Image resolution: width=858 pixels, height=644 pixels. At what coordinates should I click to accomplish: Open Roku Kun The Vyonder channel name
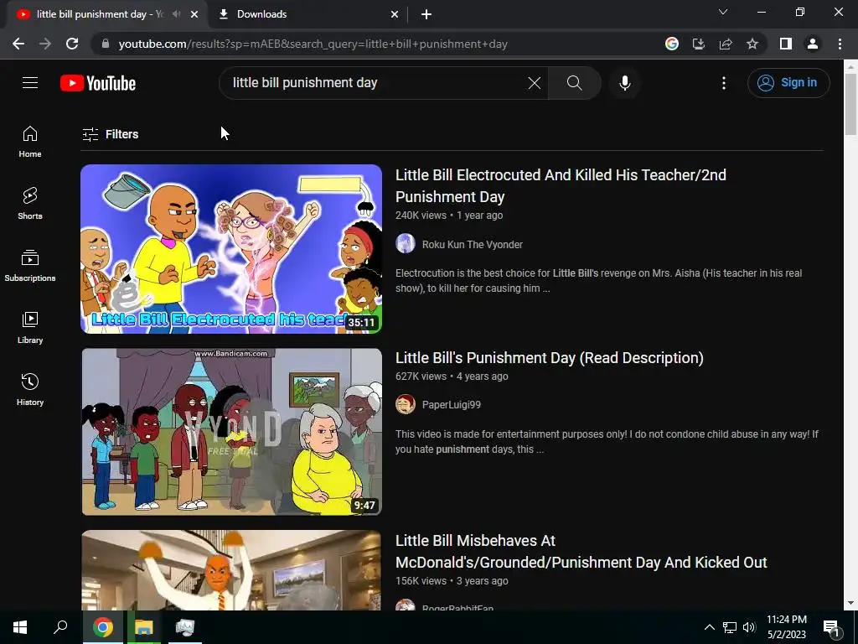pyautogui.click(x=473, y=245)
